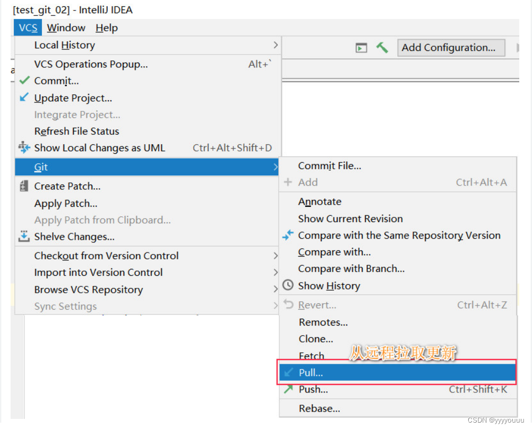Select Rebase in the Git submenu
The width and height of the screenshot is (532, 429).
pos(319,408)
